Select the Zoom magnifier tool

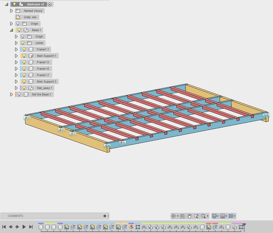coord(196,216)
